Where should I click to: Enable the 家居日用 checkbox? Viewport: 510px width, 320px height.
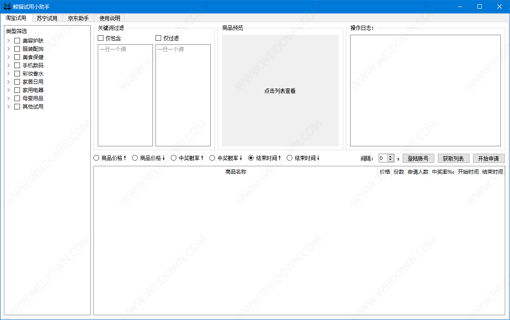coord(17,82)
